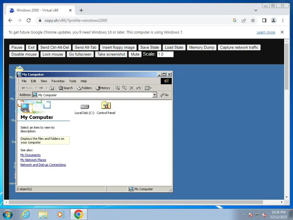Show hidden system tray icons

[x=243, y=215]
